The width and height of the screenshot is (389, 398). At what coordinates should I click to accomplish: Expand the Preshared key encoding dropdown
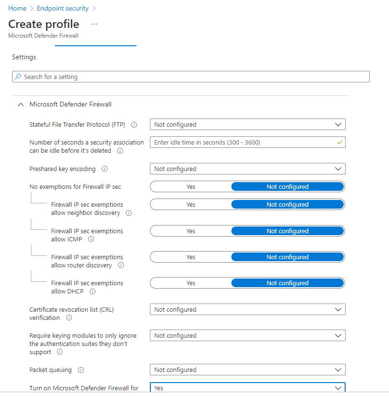[x=248, y=169]
